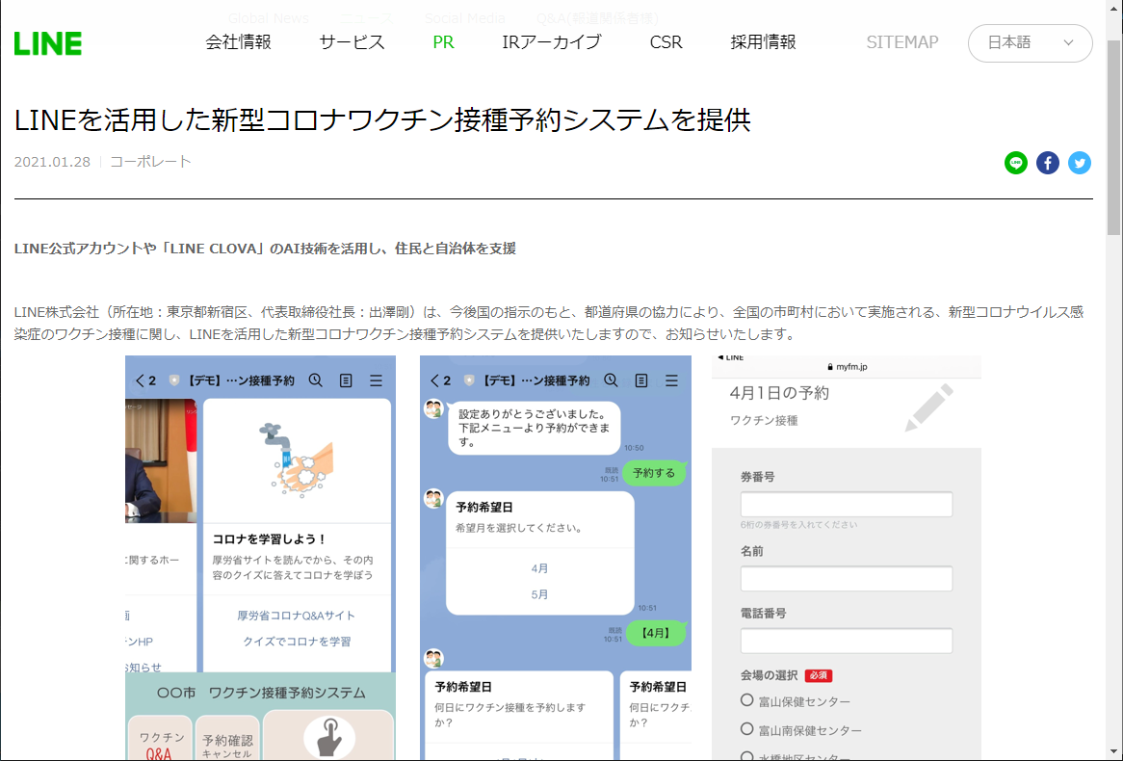The image size is (1123, 761).
Task: Go to the PR section in the navigation
Action: point(443,42)
